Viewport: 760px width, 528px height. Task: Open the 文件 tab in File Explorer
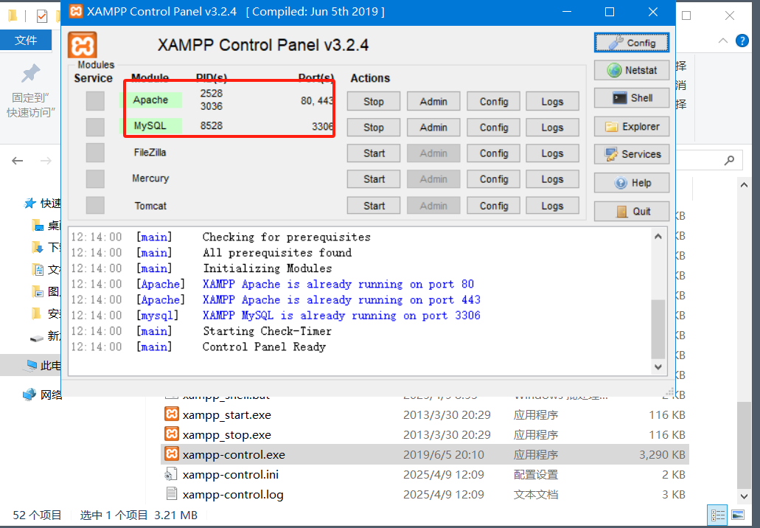pos(26,41)
